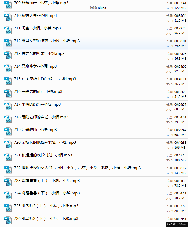Click the size value 22.0 MB
The image size is (188, 227).
point(180,71)
